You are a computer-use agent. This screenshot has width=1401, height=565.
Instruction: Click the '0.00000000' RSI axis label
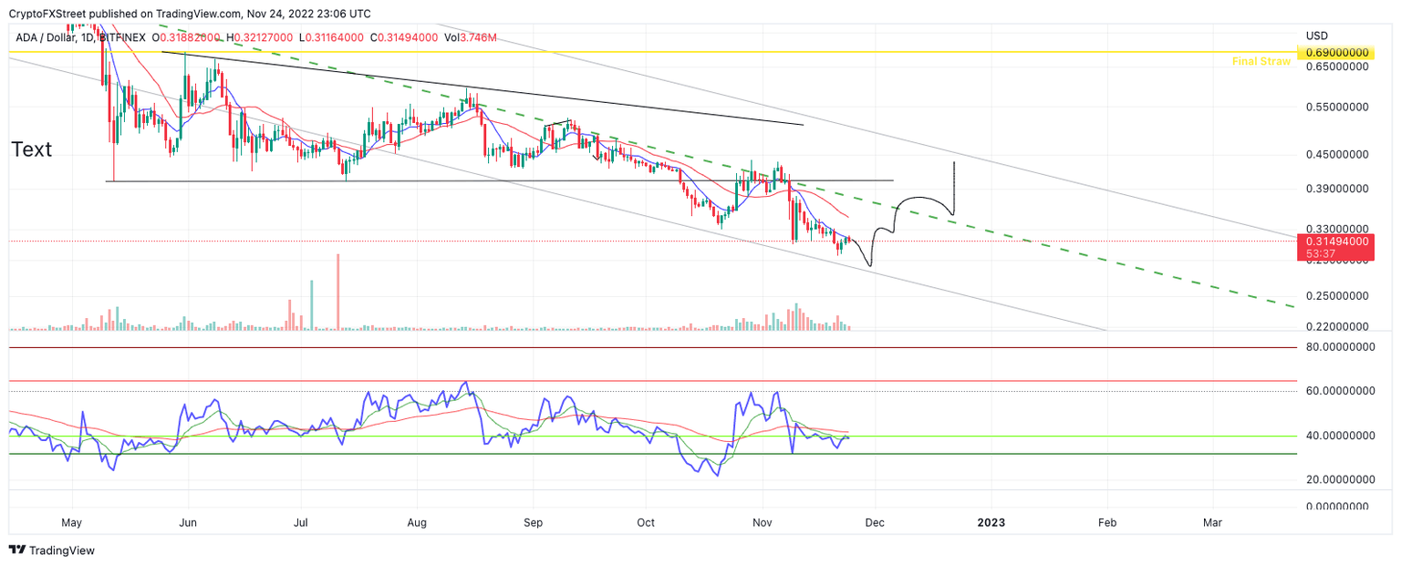point(1336,507)
